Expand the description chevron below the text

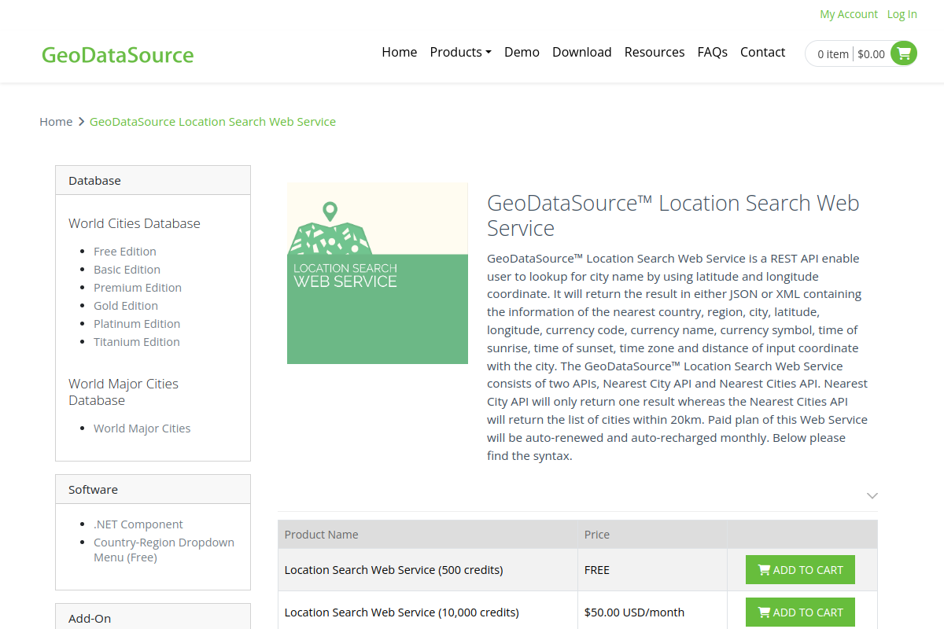[x=872, y=495]
